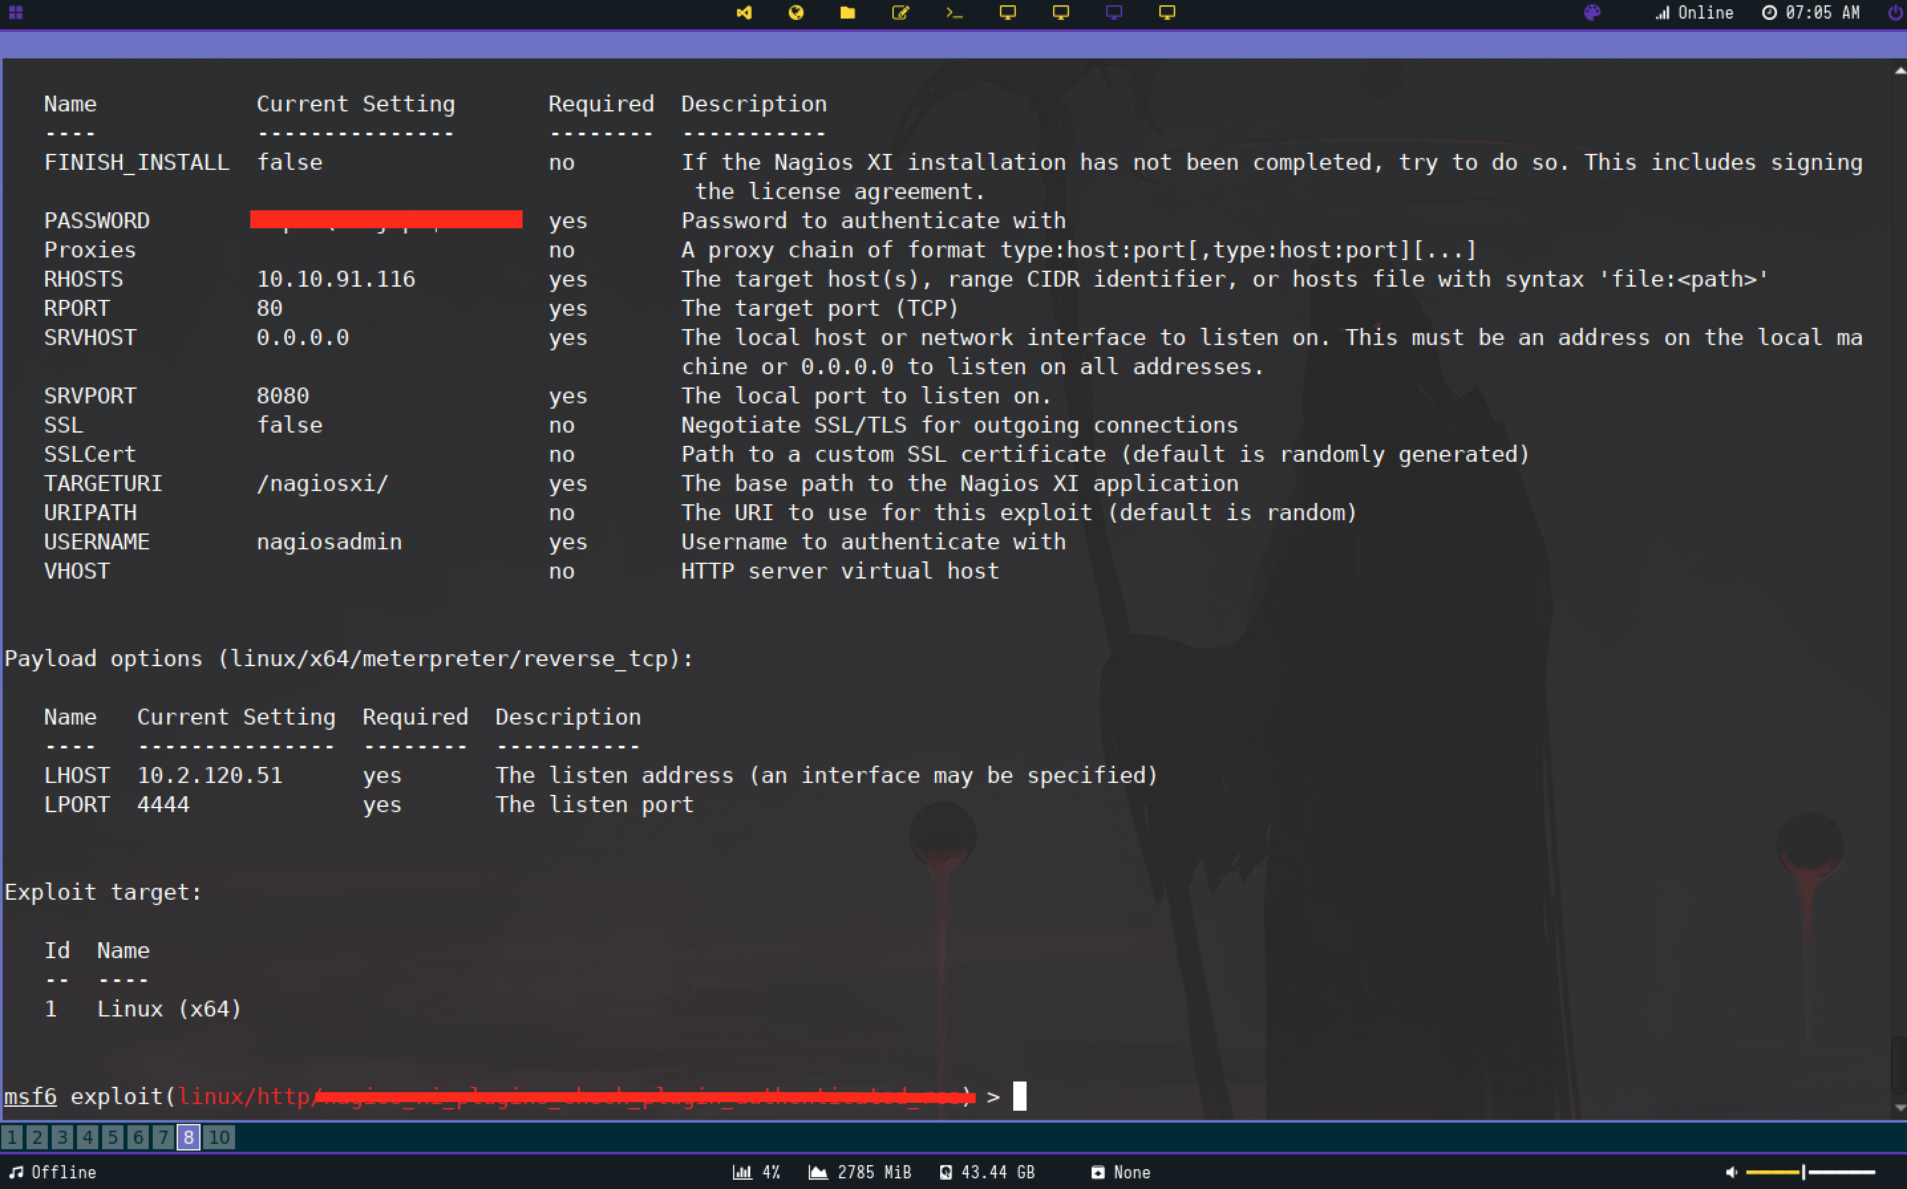
Task: Adjust the volume slider in bottom bar
Action: pos(1810,1172)
